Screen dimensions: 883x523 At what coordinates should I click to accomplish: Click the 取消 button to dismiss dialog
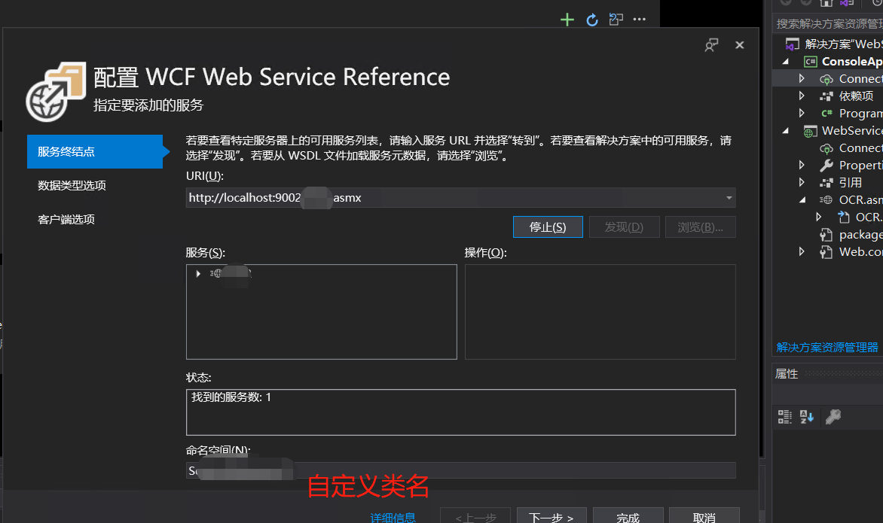click(x=704, y=517)
